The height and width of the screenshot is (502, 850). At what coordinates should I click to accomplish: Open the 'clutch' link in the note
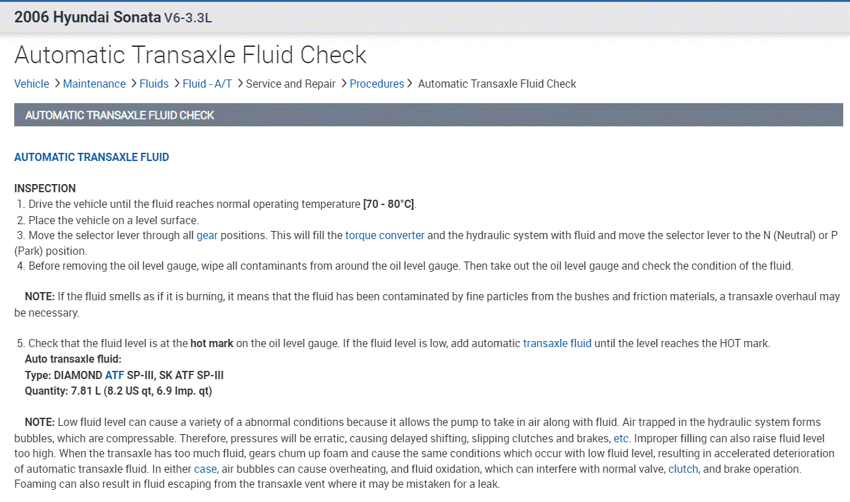683,469
